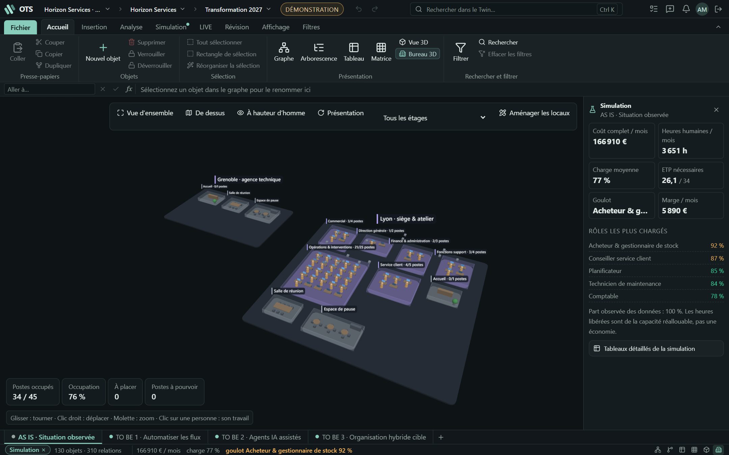Viewport: 729px width, 455px height.
Task: Click the fx formula icon
Action: [x=129, y=89]
